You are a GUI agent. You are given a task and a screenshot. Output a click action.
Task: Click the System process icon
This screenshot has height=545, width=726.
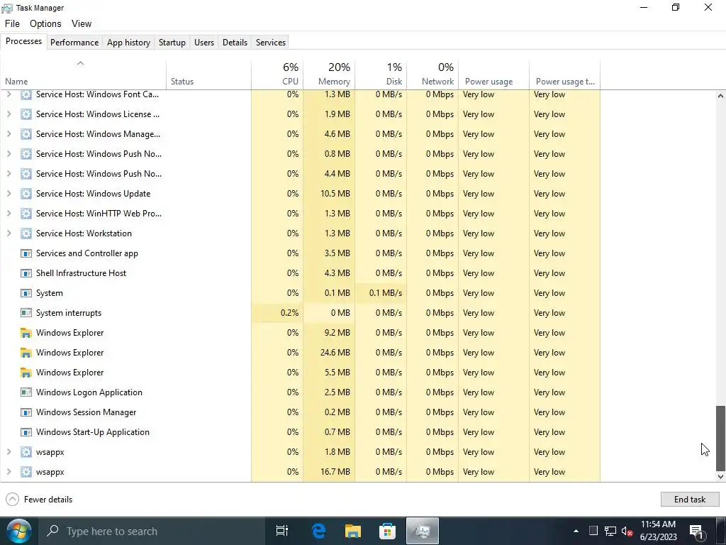[26, 293]
